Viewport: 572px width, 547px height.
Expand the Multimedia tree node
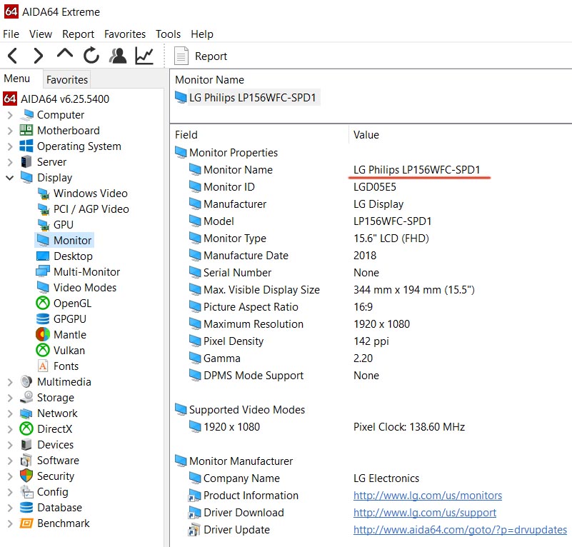10,383
